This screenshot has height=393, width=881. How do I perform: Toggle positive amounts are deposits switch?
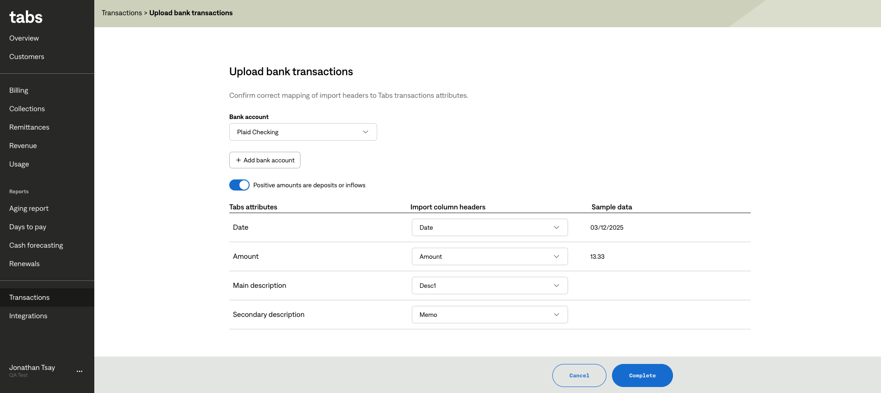pos(239,185)
